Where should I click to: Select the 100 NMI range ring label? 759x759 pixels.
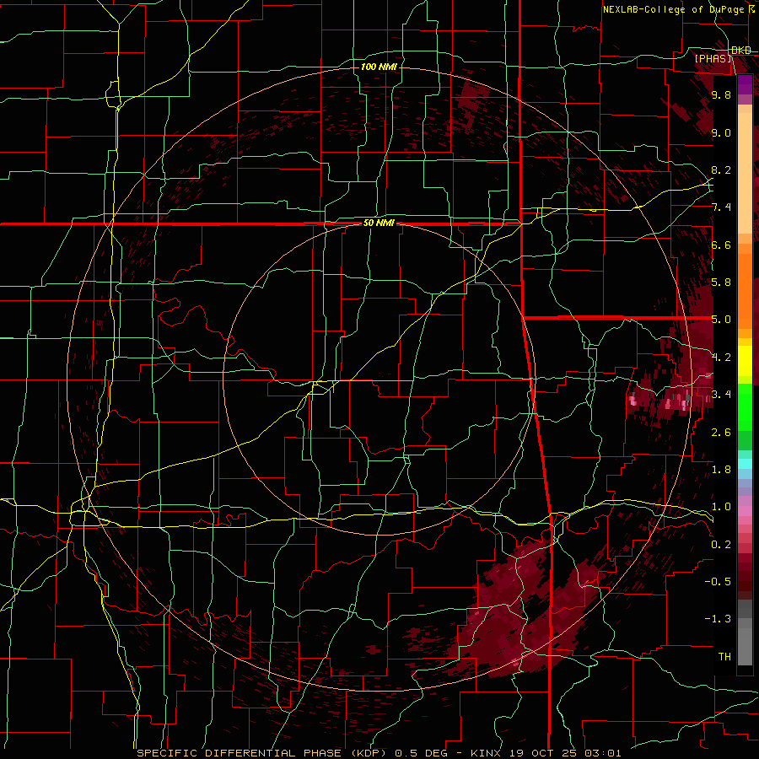click(379, 67)
